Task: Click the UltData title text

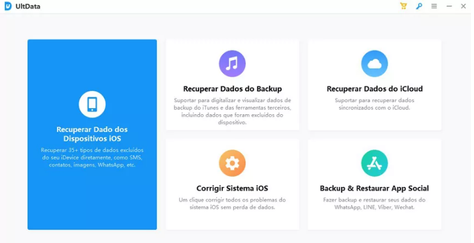Action: click(x=28, y=6)
